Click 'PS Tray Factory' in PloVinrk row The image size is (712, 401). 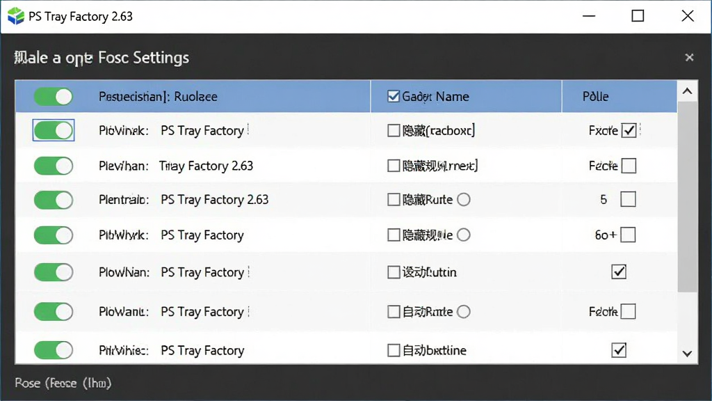coord(202,130)
